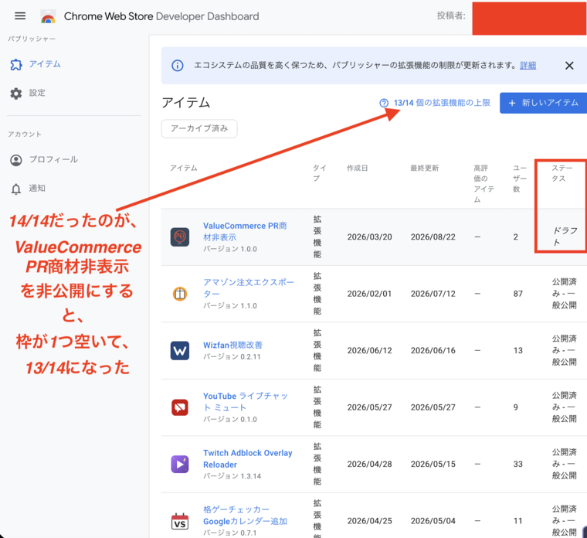Viewport: 587px width, 538px height.
Task: Open the アマゾン注文エクスポーター item link
Action: [249, 288]
